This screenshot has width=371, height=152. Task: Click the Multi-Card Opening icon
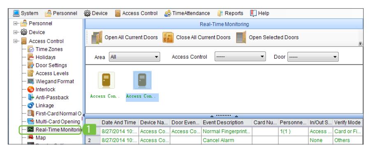[31, 122]
